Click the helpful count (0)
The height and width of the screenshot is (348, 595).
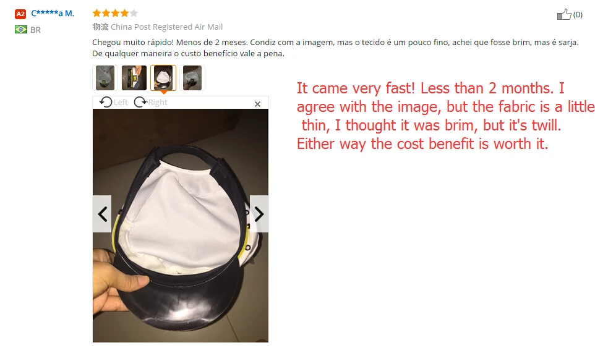pyautogui.click(x=578, y=14)
